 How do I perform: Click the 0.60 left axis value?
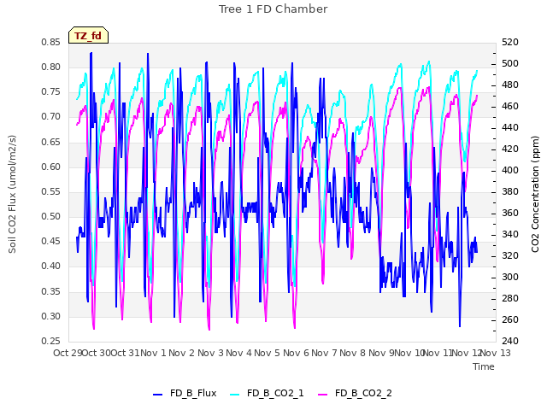pyautogui.click(x=51, y=167)
